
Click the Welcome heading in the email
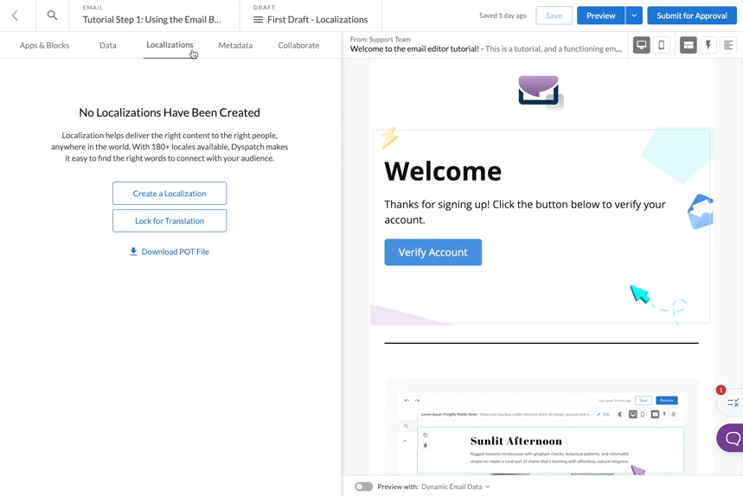point(443,171)
